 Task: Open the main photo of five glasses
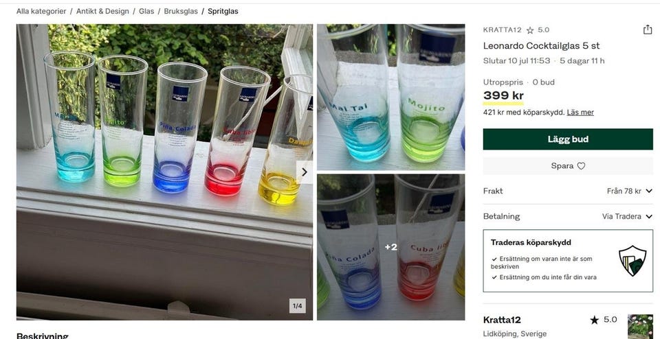[x=164, y=172]
